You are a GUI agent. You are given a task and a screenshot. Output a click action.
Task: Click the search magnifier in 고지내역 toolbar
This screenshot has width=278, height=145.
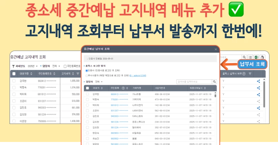pos(244,57)
